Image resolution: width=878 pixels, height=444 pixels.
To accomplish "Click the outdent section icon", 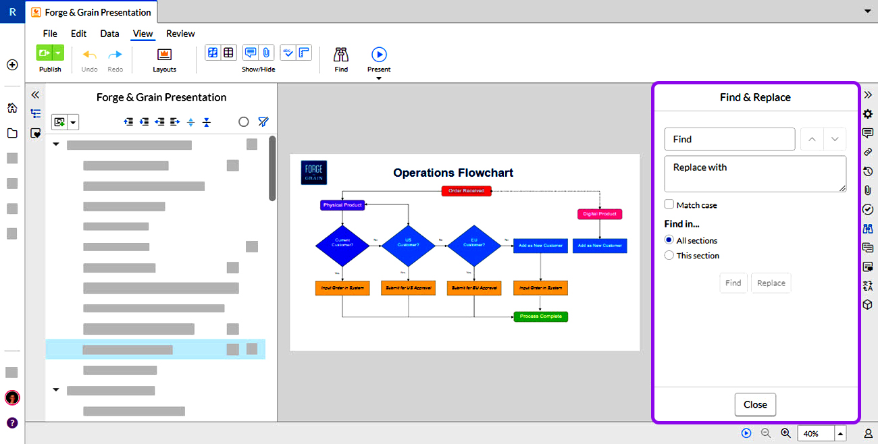I will click(159, 122).
